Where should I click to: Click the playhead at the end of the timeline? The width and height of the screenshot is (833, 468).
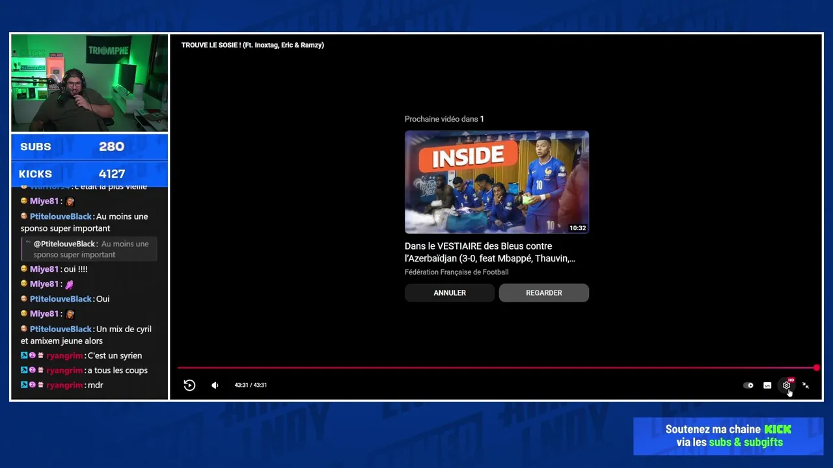coord(816,368)
